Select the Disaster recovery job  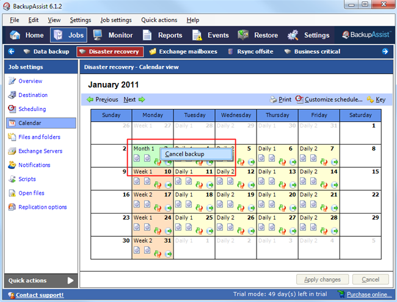pos(110,52)
